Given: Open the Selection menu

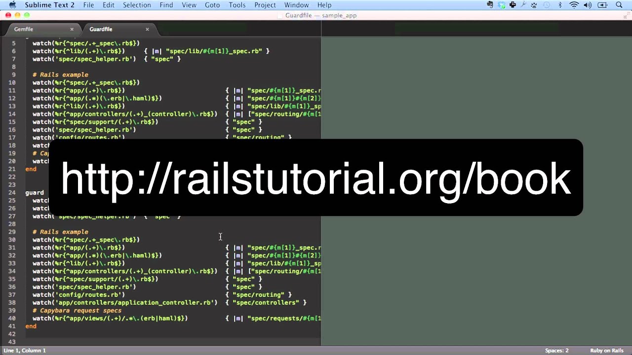Looking at the screenshot, I should coord(137,5).
